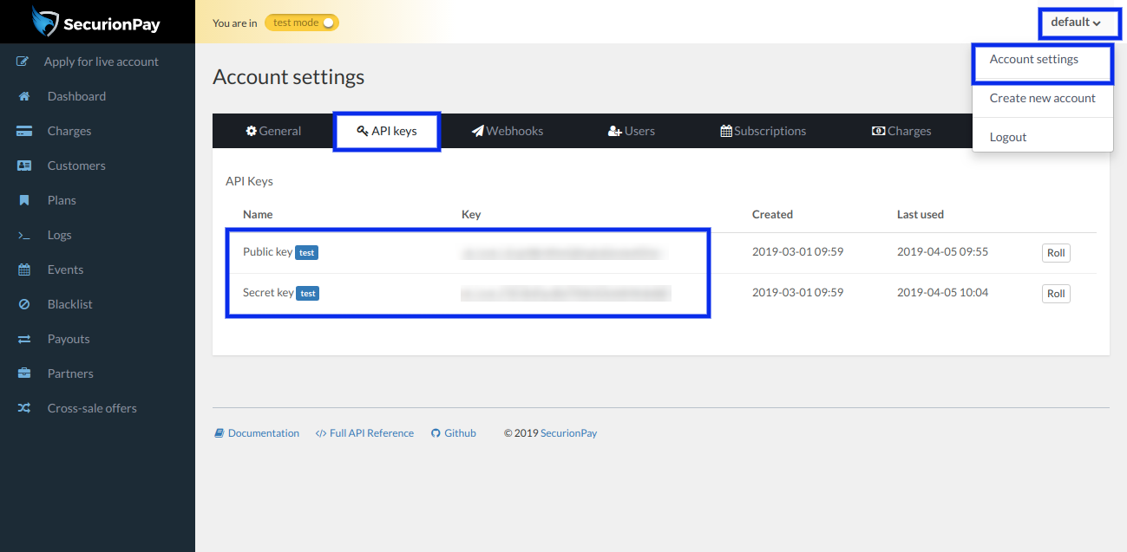Click the test badge next to Secret key
The height and width of the screenshot is (552, 1127).
[308, 294]
